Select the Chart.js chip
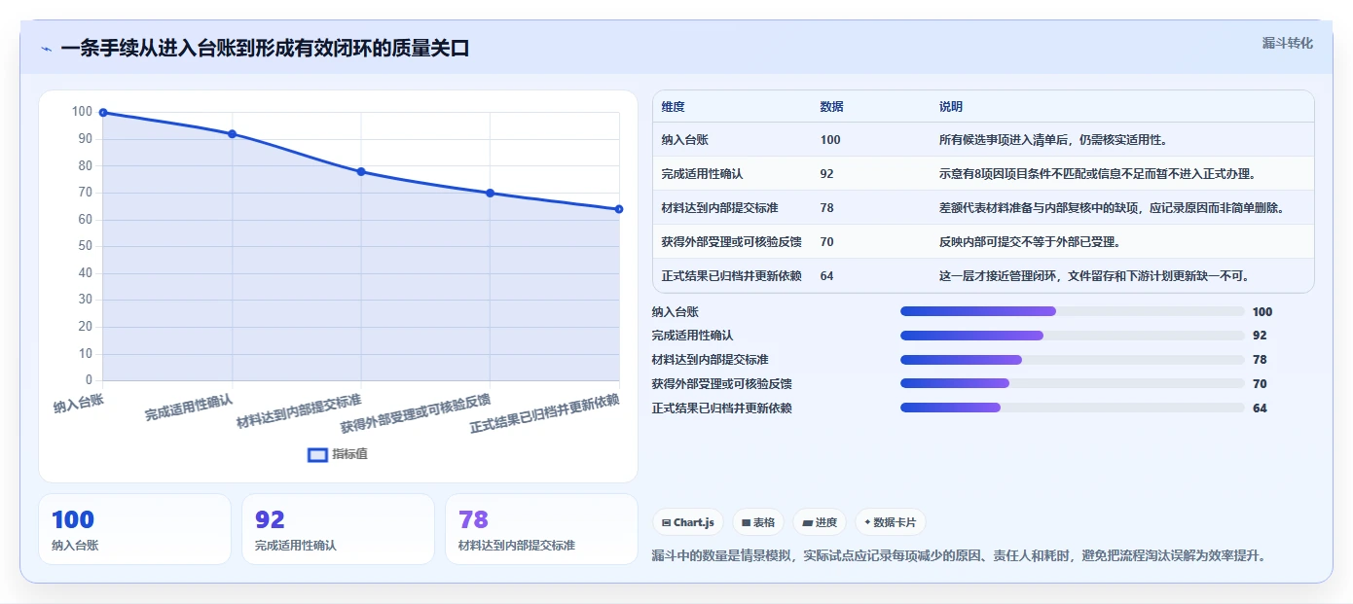This screenshot has height=604, width=1353. click(x=687, y=522)
